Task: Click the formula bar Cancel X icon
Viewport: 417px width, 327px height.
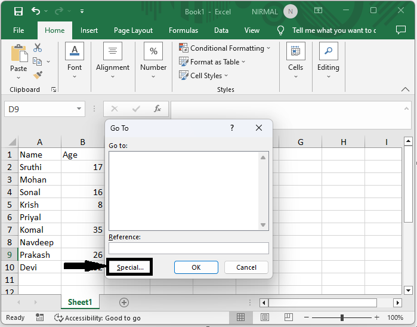Action: pyautogui.click(x=115, y=109)
